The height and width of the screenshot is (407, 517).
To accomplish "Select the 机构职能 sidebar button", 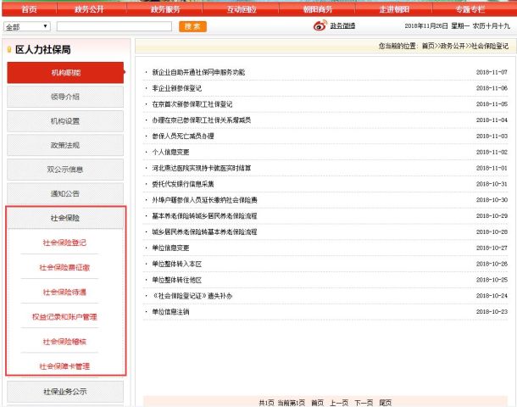I will point(65,73).
